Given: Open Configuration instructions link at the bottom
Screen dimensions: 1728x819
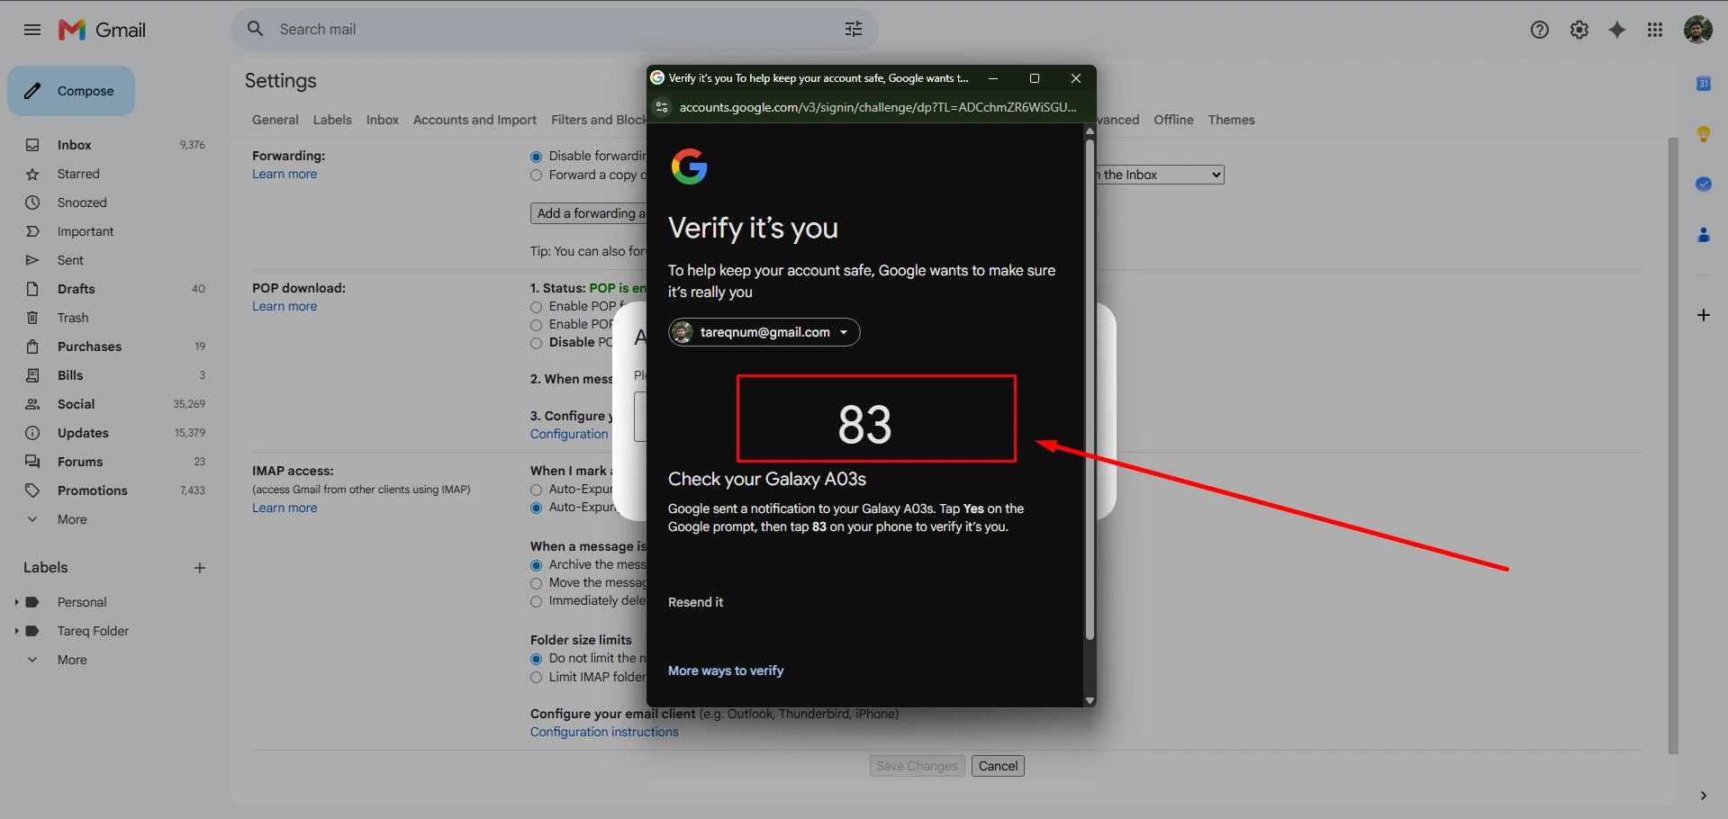Looking at the screenshot, I should point(604,732).
